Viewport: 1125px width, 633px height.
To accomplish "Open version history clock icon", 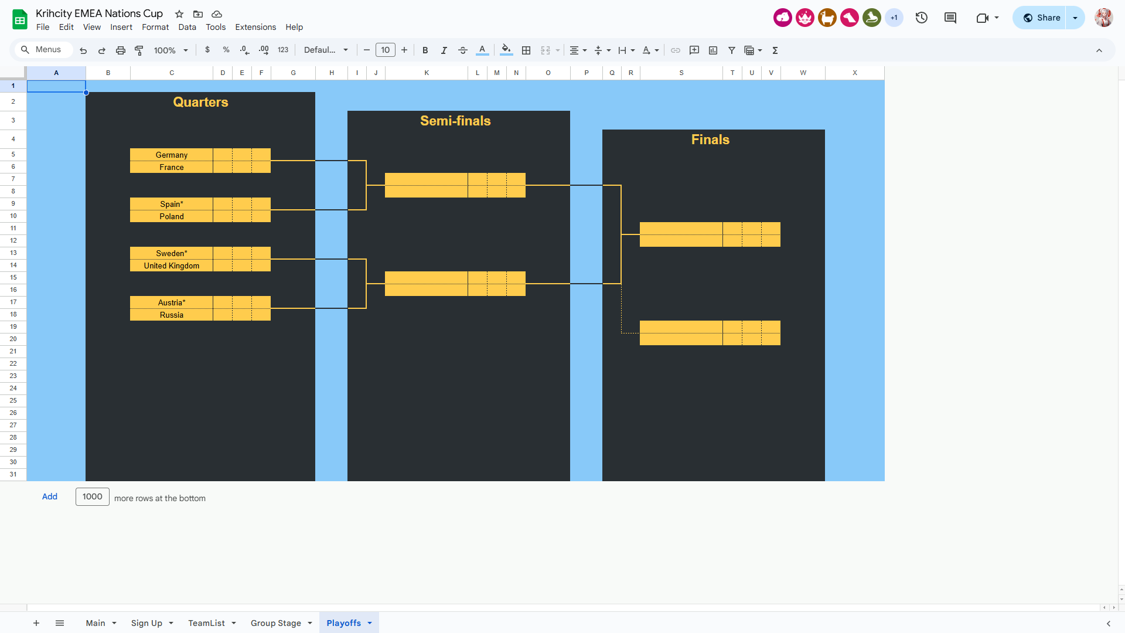I will point(922,18).
